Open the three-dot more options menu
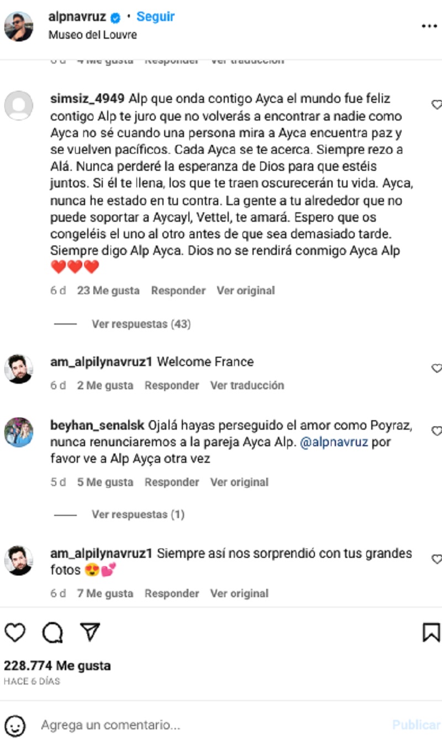The image size is (442, 747). tap(429, 26)
